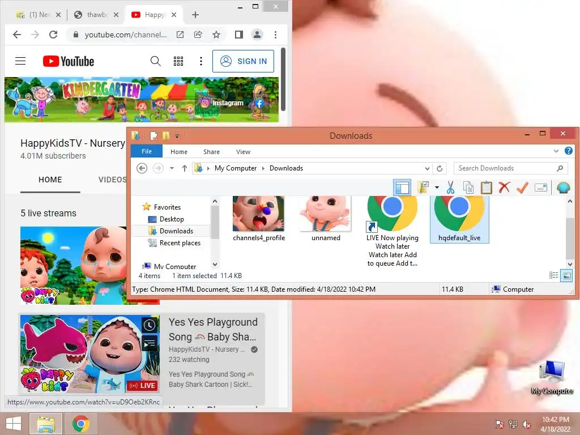Viewport: 580px width, 435px height.
Task: Click the orange checkmark Properties icon
Action: tap(522, 187)
